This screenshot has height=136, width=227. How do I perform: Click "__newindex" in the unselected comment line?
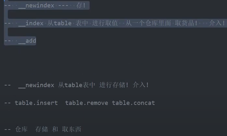point(36,85)
